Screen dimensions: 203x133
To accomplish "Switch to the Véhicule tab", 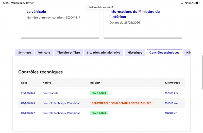I will coord(44,53).
